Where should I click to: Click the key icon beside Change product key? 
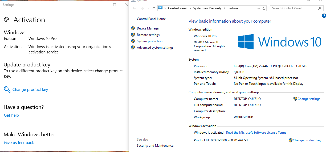(7, 90)
